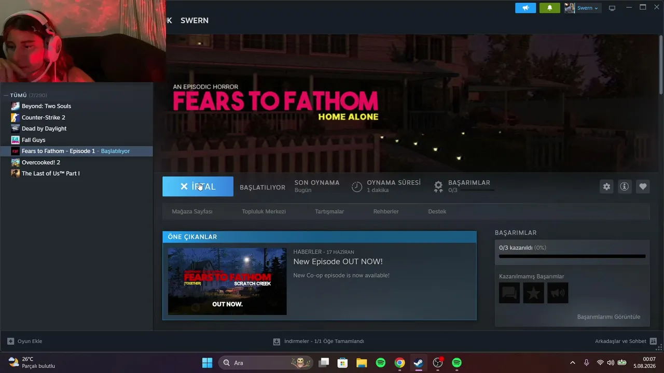Open game settings gear icon
Screen dimensions: 664x373
pos(606,187)
